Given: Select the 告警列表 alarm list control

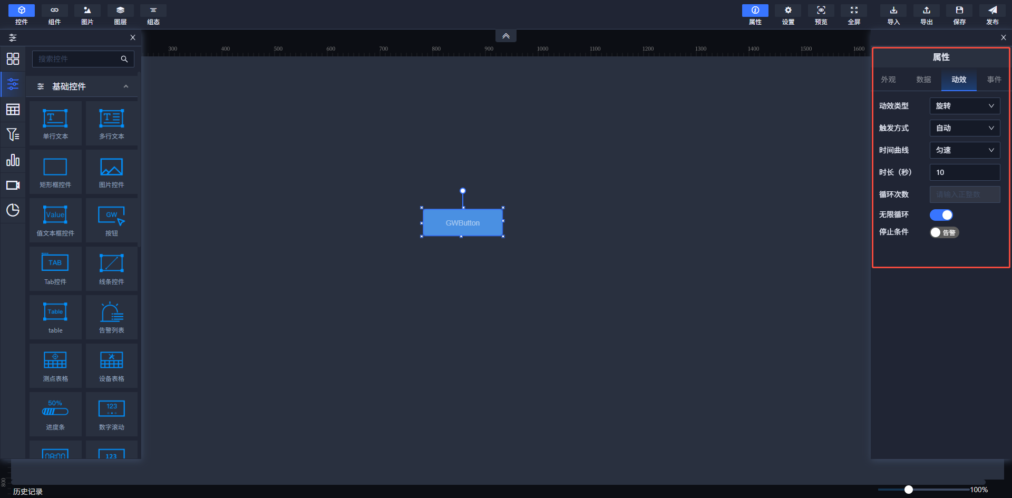Looking at the screenshot, I should 112,317.
